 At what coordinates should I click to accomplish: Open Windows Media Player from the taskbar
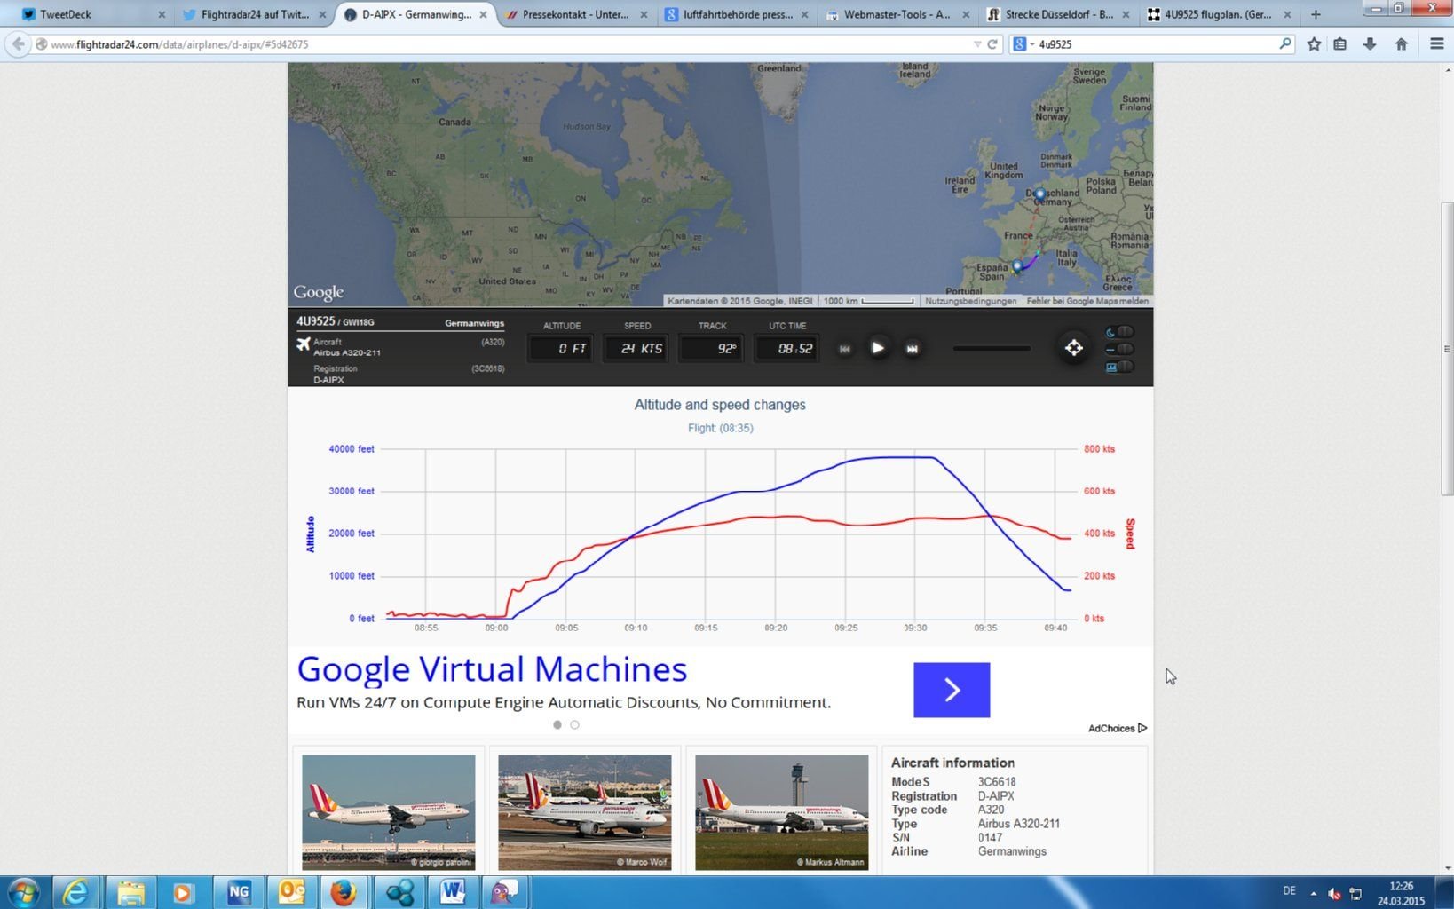click(184, 892)
